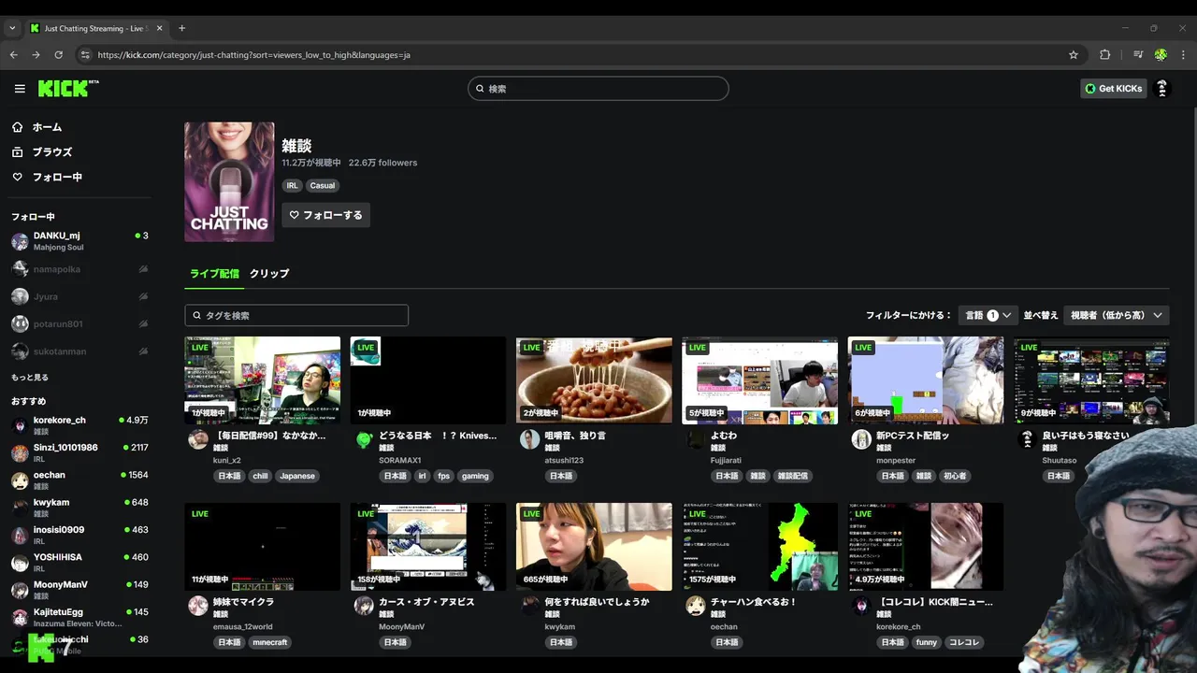Image resolution: width=1197 pixels, height=673 pixels.
Task: Select the Casual category tag
Action: tap(322, 185)
